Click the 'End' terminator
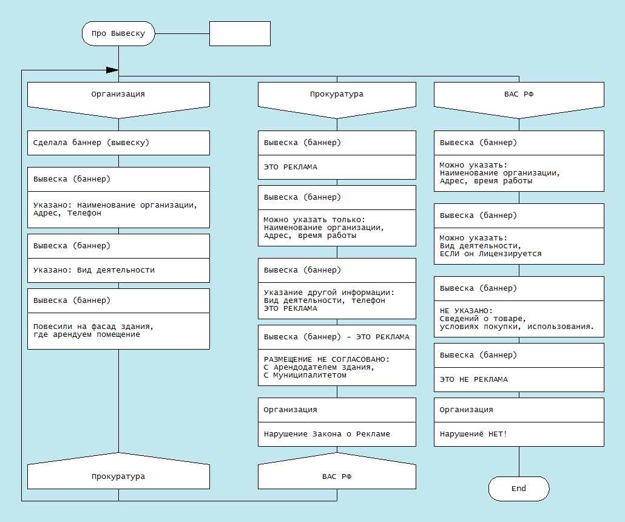The height and width of the screenshot is (522, 625). tap(519, 489)
